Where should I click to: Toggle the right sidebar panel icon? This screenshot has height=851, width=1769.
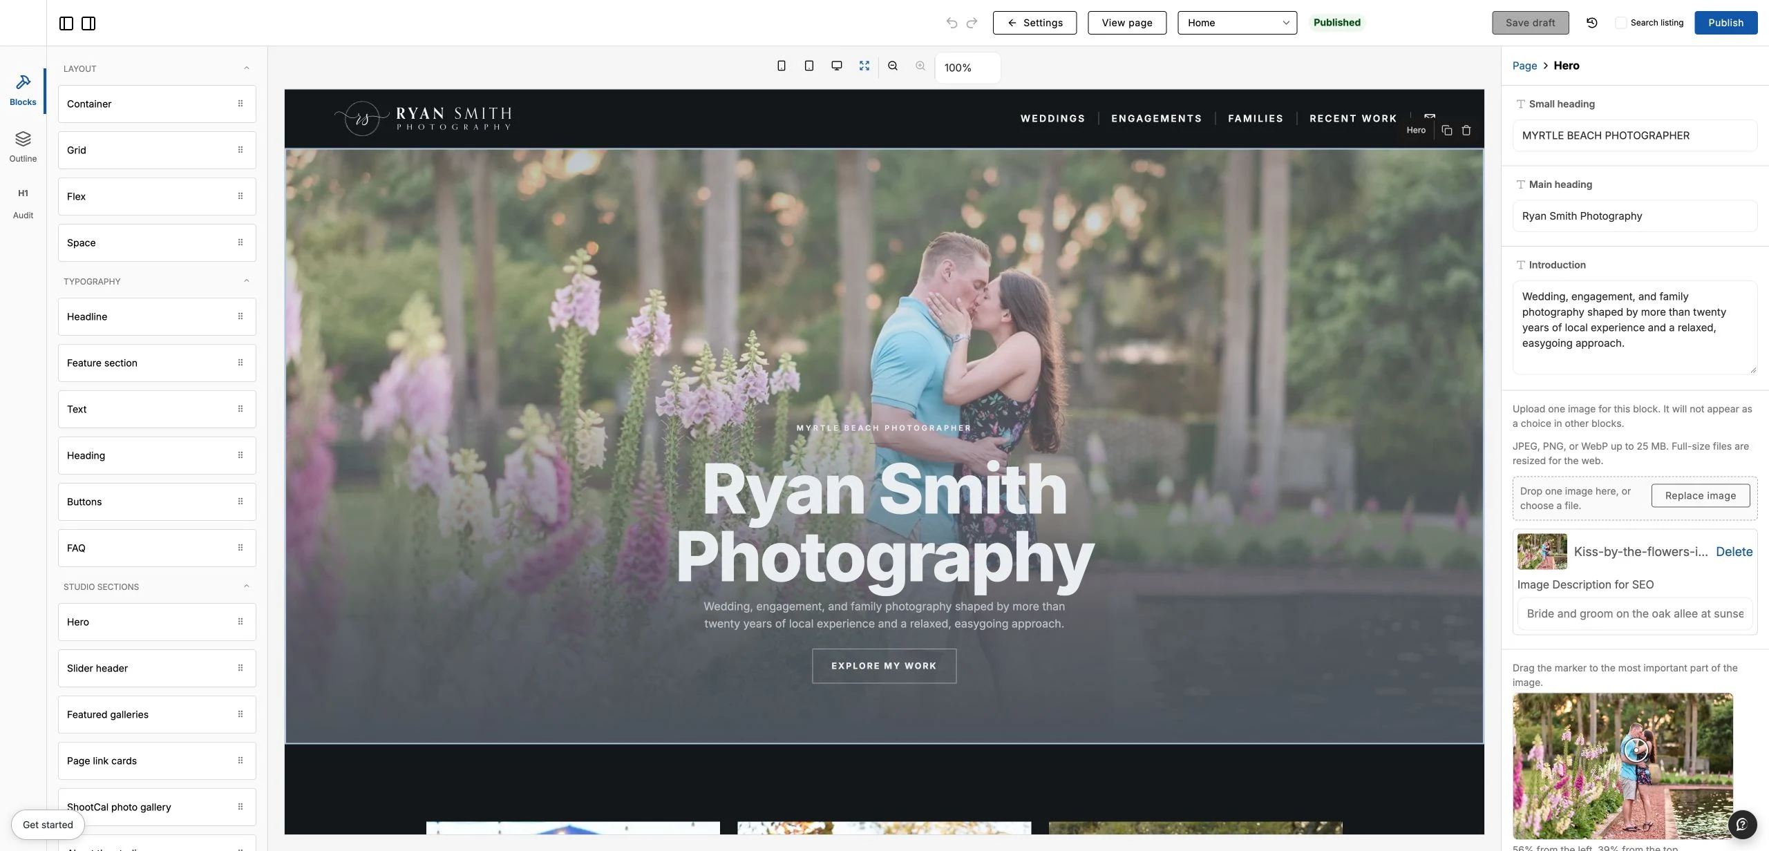click(88, 23)
